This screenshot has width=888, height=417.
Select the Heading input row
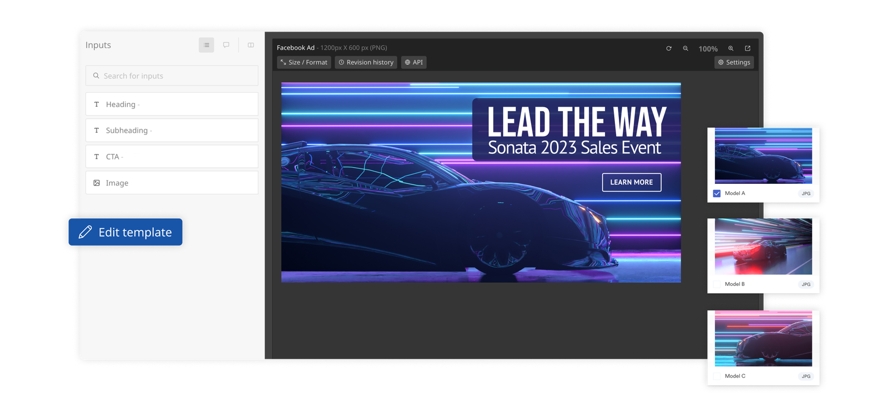click(172, 104)
